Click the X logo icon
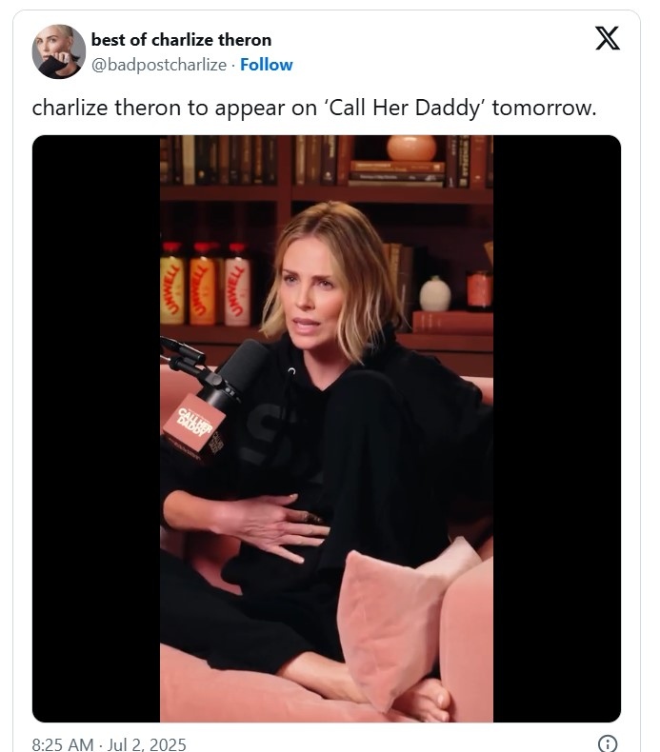The width and height of the screenshot is (660, 752). 608,38
